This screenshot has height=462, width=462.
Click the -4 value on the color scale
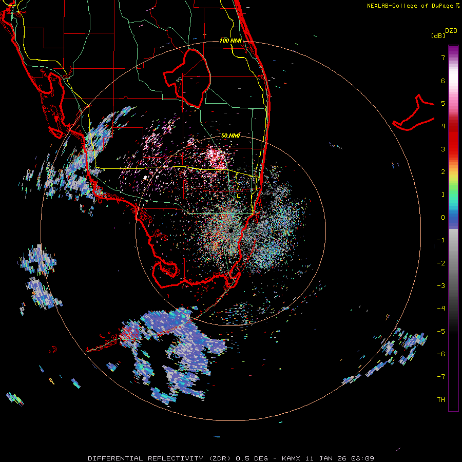441,309
